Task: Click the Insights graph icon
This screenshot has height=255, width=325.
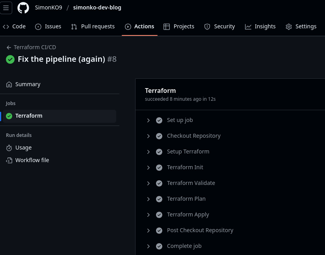Action: pos(248,27)
